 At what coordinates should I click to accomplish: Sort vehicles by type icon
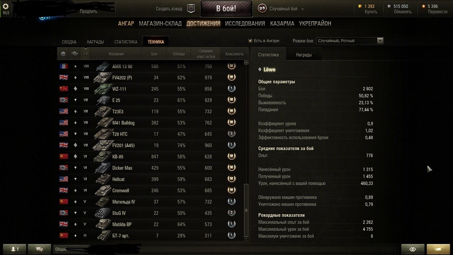click(75, 54)
